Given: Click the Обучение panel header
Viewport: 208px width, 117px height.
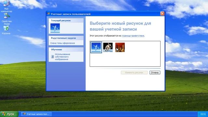Looking at the screenshot, I should (x=66, y=49).
